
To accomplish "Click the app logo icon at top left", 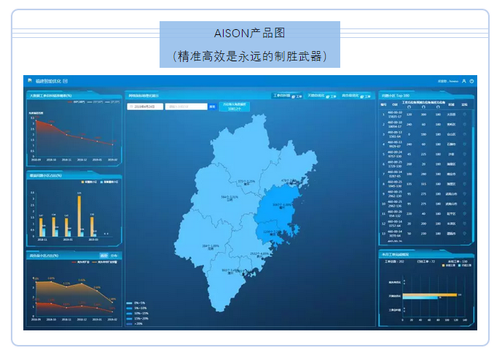I will [x=29, y=80].
